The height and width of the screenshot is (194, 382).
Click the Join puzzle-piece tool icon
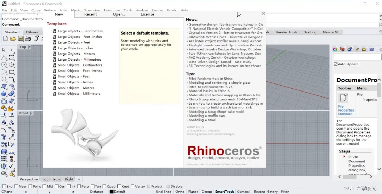(4, 108)
